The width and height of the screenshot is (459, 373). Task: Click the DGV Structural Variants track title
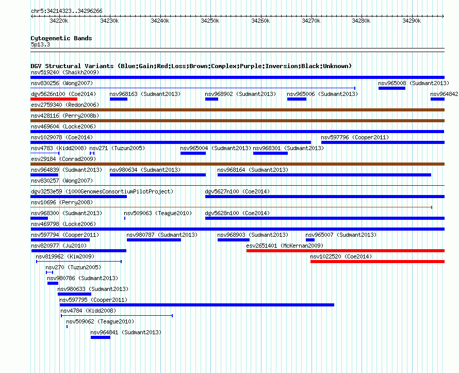(191, 66)
